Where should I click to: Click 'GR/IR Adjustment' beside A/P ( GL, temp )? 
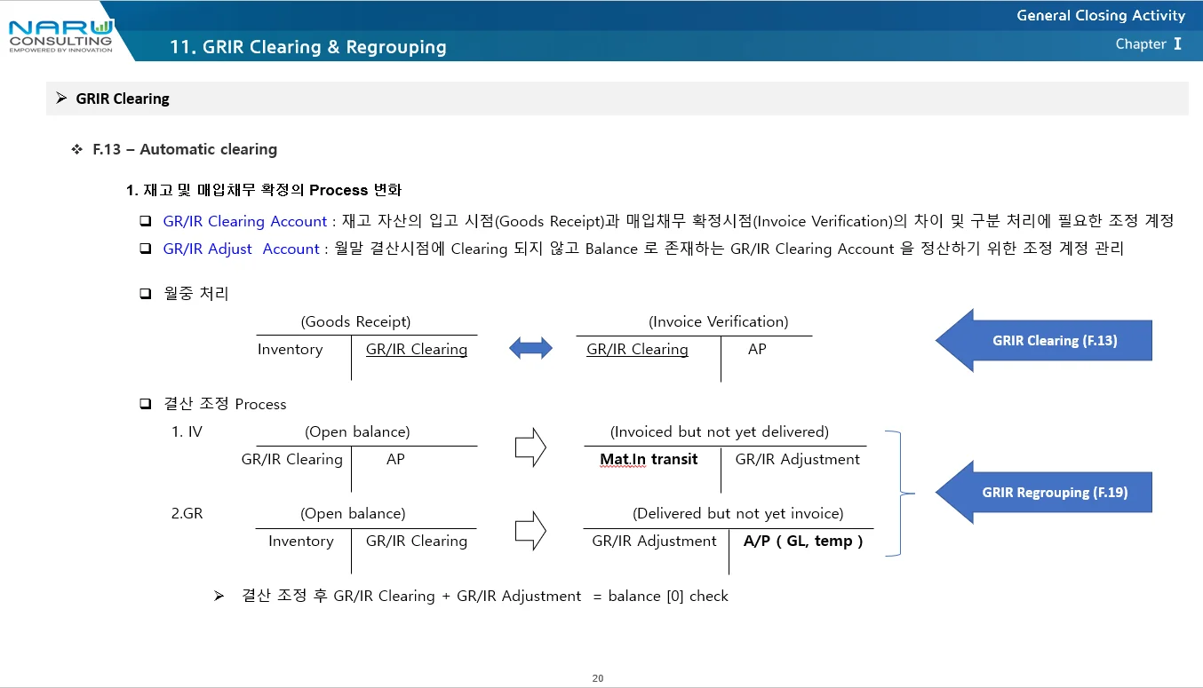pyautogui.click(x=654, y=541)
